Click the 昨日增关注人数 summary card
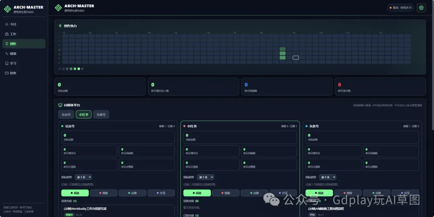This screenshot has height=217, width=434. [x=193, y=87]
